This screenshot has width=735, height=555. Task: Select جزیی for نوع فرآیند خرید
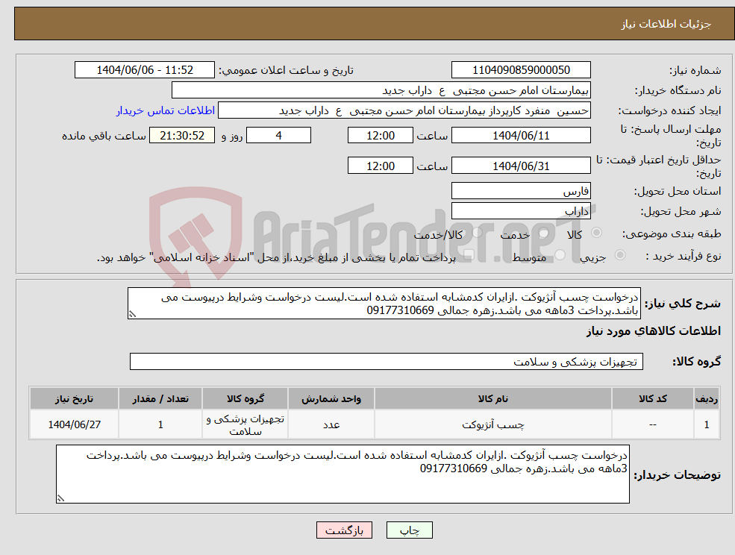[621, 253]
